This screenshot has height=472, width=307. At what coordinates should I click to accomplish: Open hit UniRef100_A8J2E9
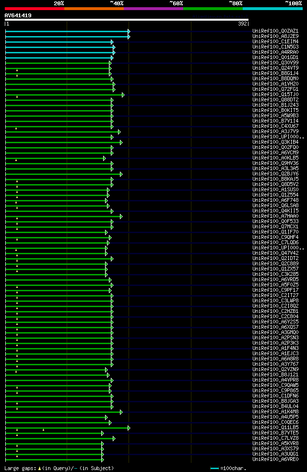tap(275, 37)
